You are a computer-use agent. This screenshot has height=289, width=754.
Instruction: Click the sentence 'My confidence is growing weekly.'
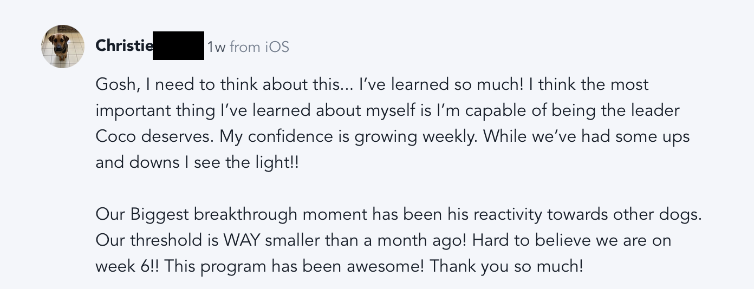pyautogui.click(x=349, y=136)
